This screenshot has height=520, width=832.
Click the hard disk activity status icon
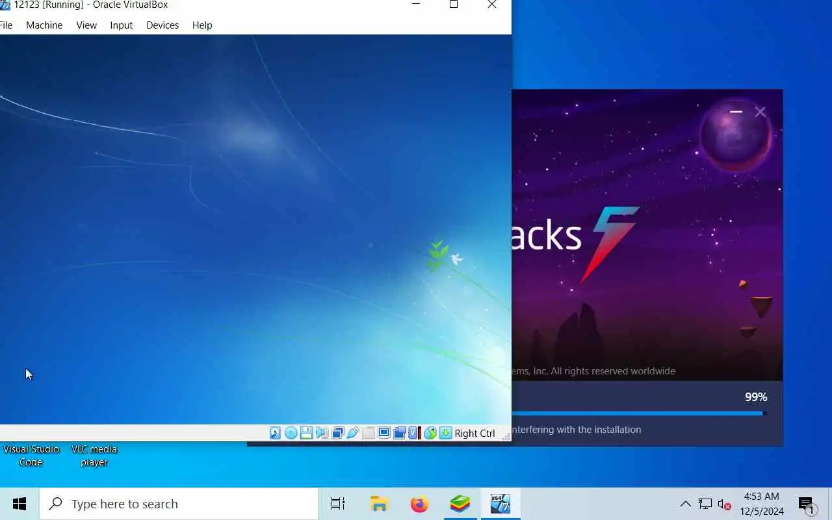pos(275,433)
